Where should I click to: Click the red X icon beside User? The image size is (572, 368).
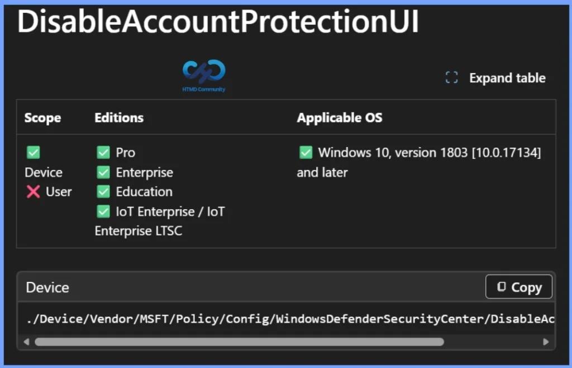pos(34,192)
